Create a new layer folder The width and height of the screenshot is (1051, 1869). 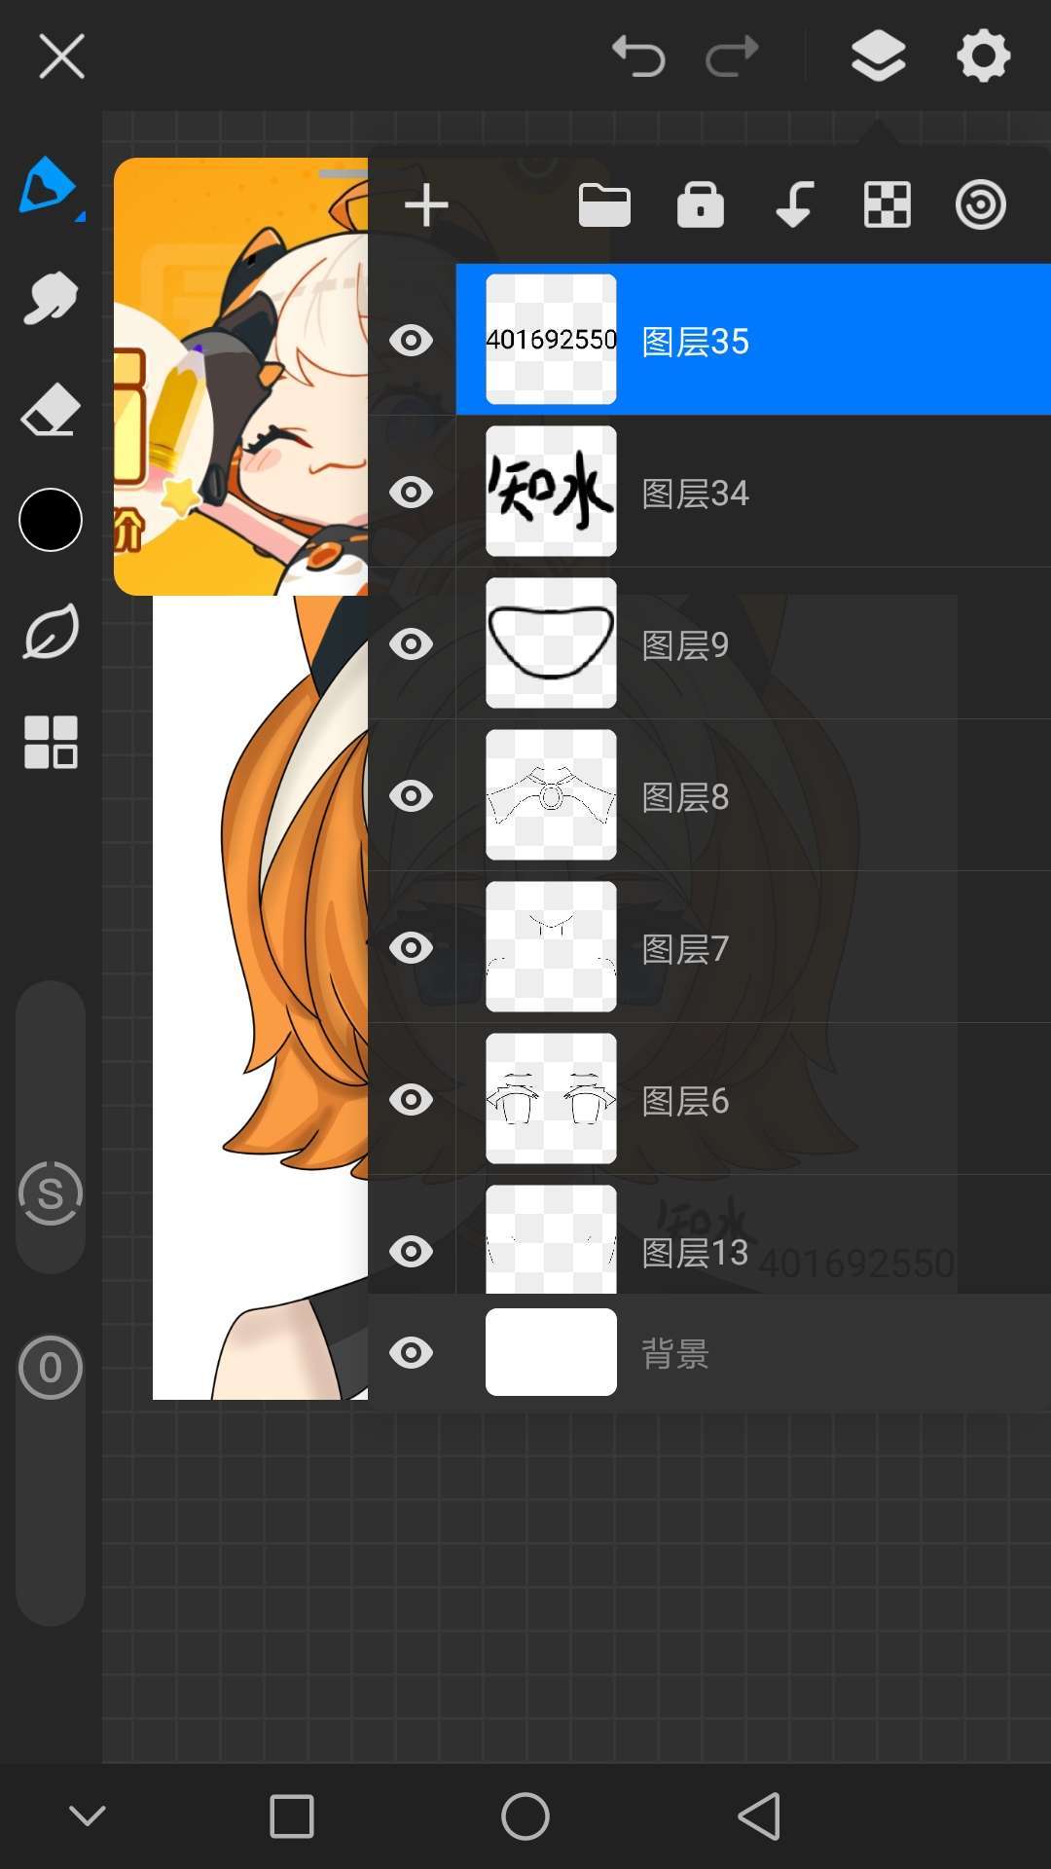click(x=604, y=205)
